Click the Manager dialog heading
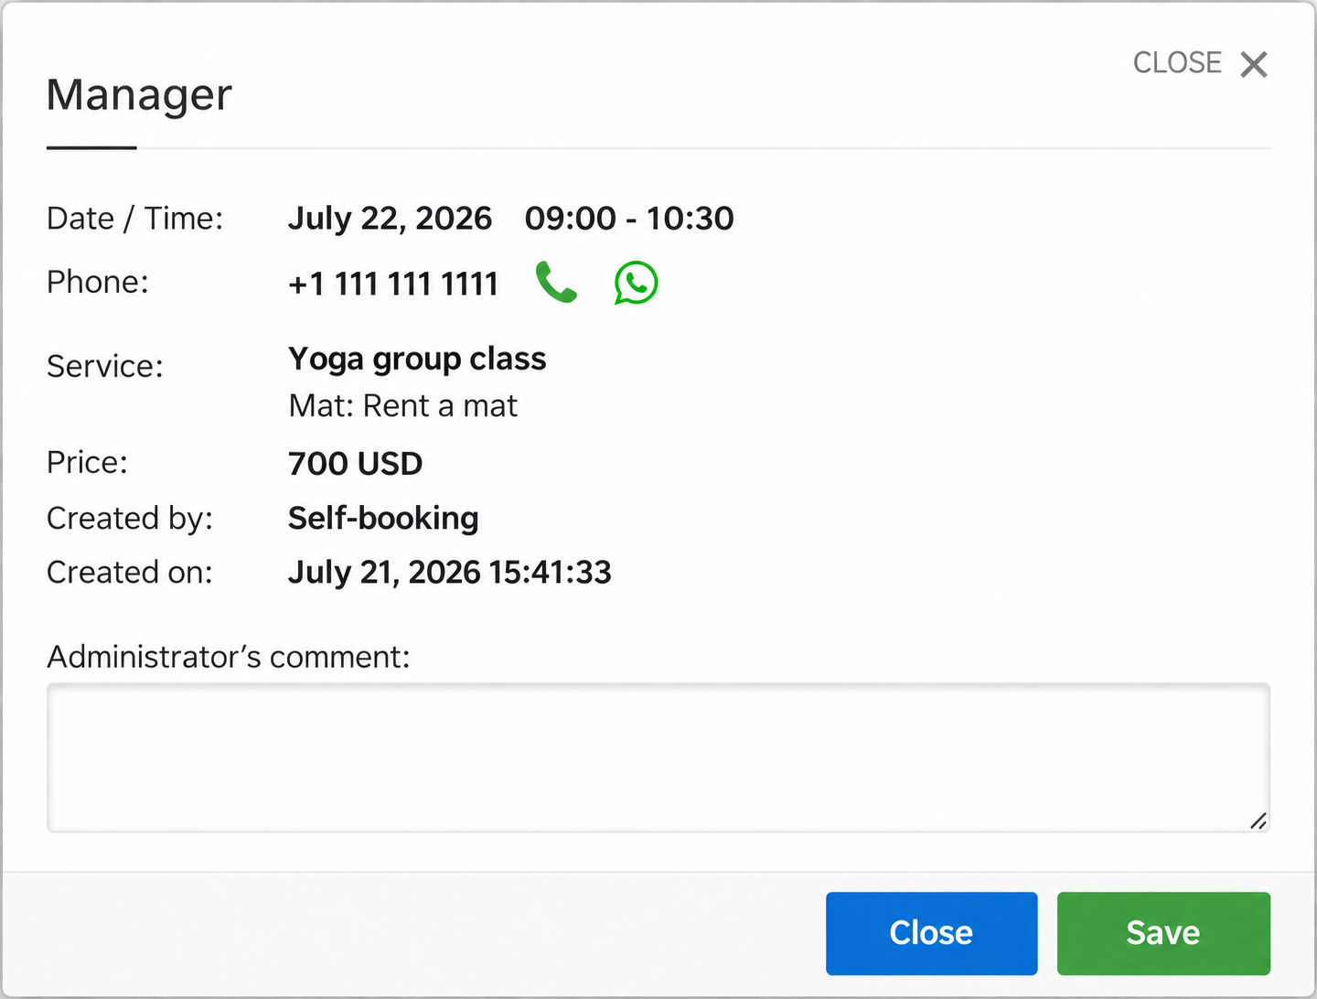1317x999 pixels. (139, 95)
